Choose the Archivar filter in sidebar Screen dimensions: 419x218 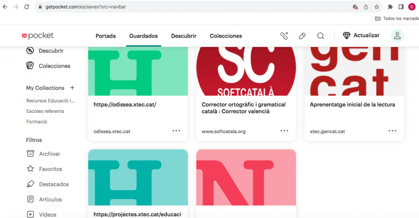pos(50,154)
